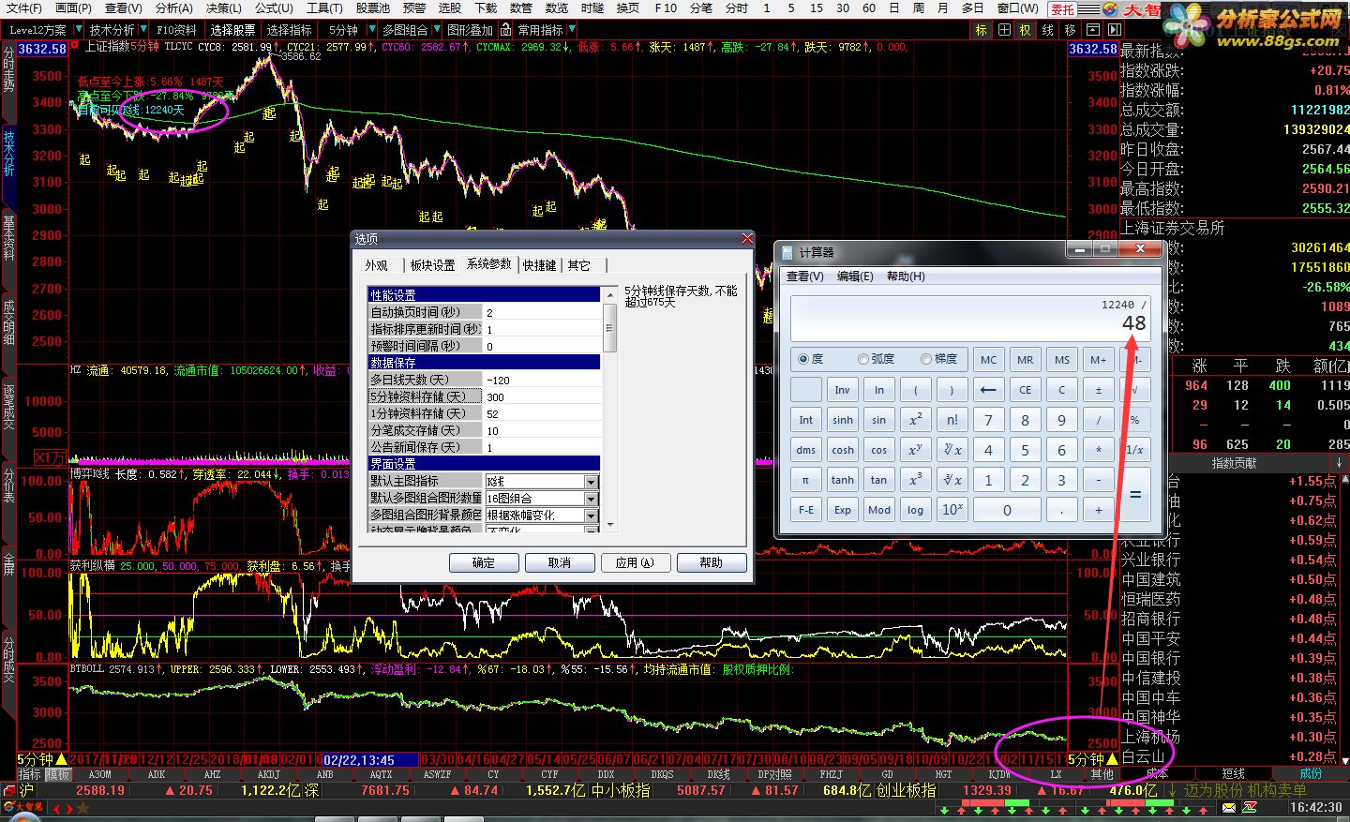Click the highlighted time marker 02/22,13:45
This screenshot has height=822, width=1350.
(371, 759)
